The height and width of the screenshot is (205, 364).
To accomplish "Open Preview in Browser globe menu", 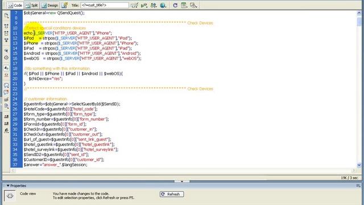I will [x=163, y=5].
